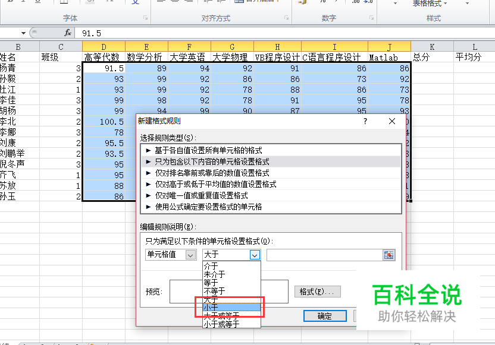This screenshot has width=495, height=345.
Task: Choose 不等于 from the operator list
Action: pyautogui.click(x=231, y=291)
